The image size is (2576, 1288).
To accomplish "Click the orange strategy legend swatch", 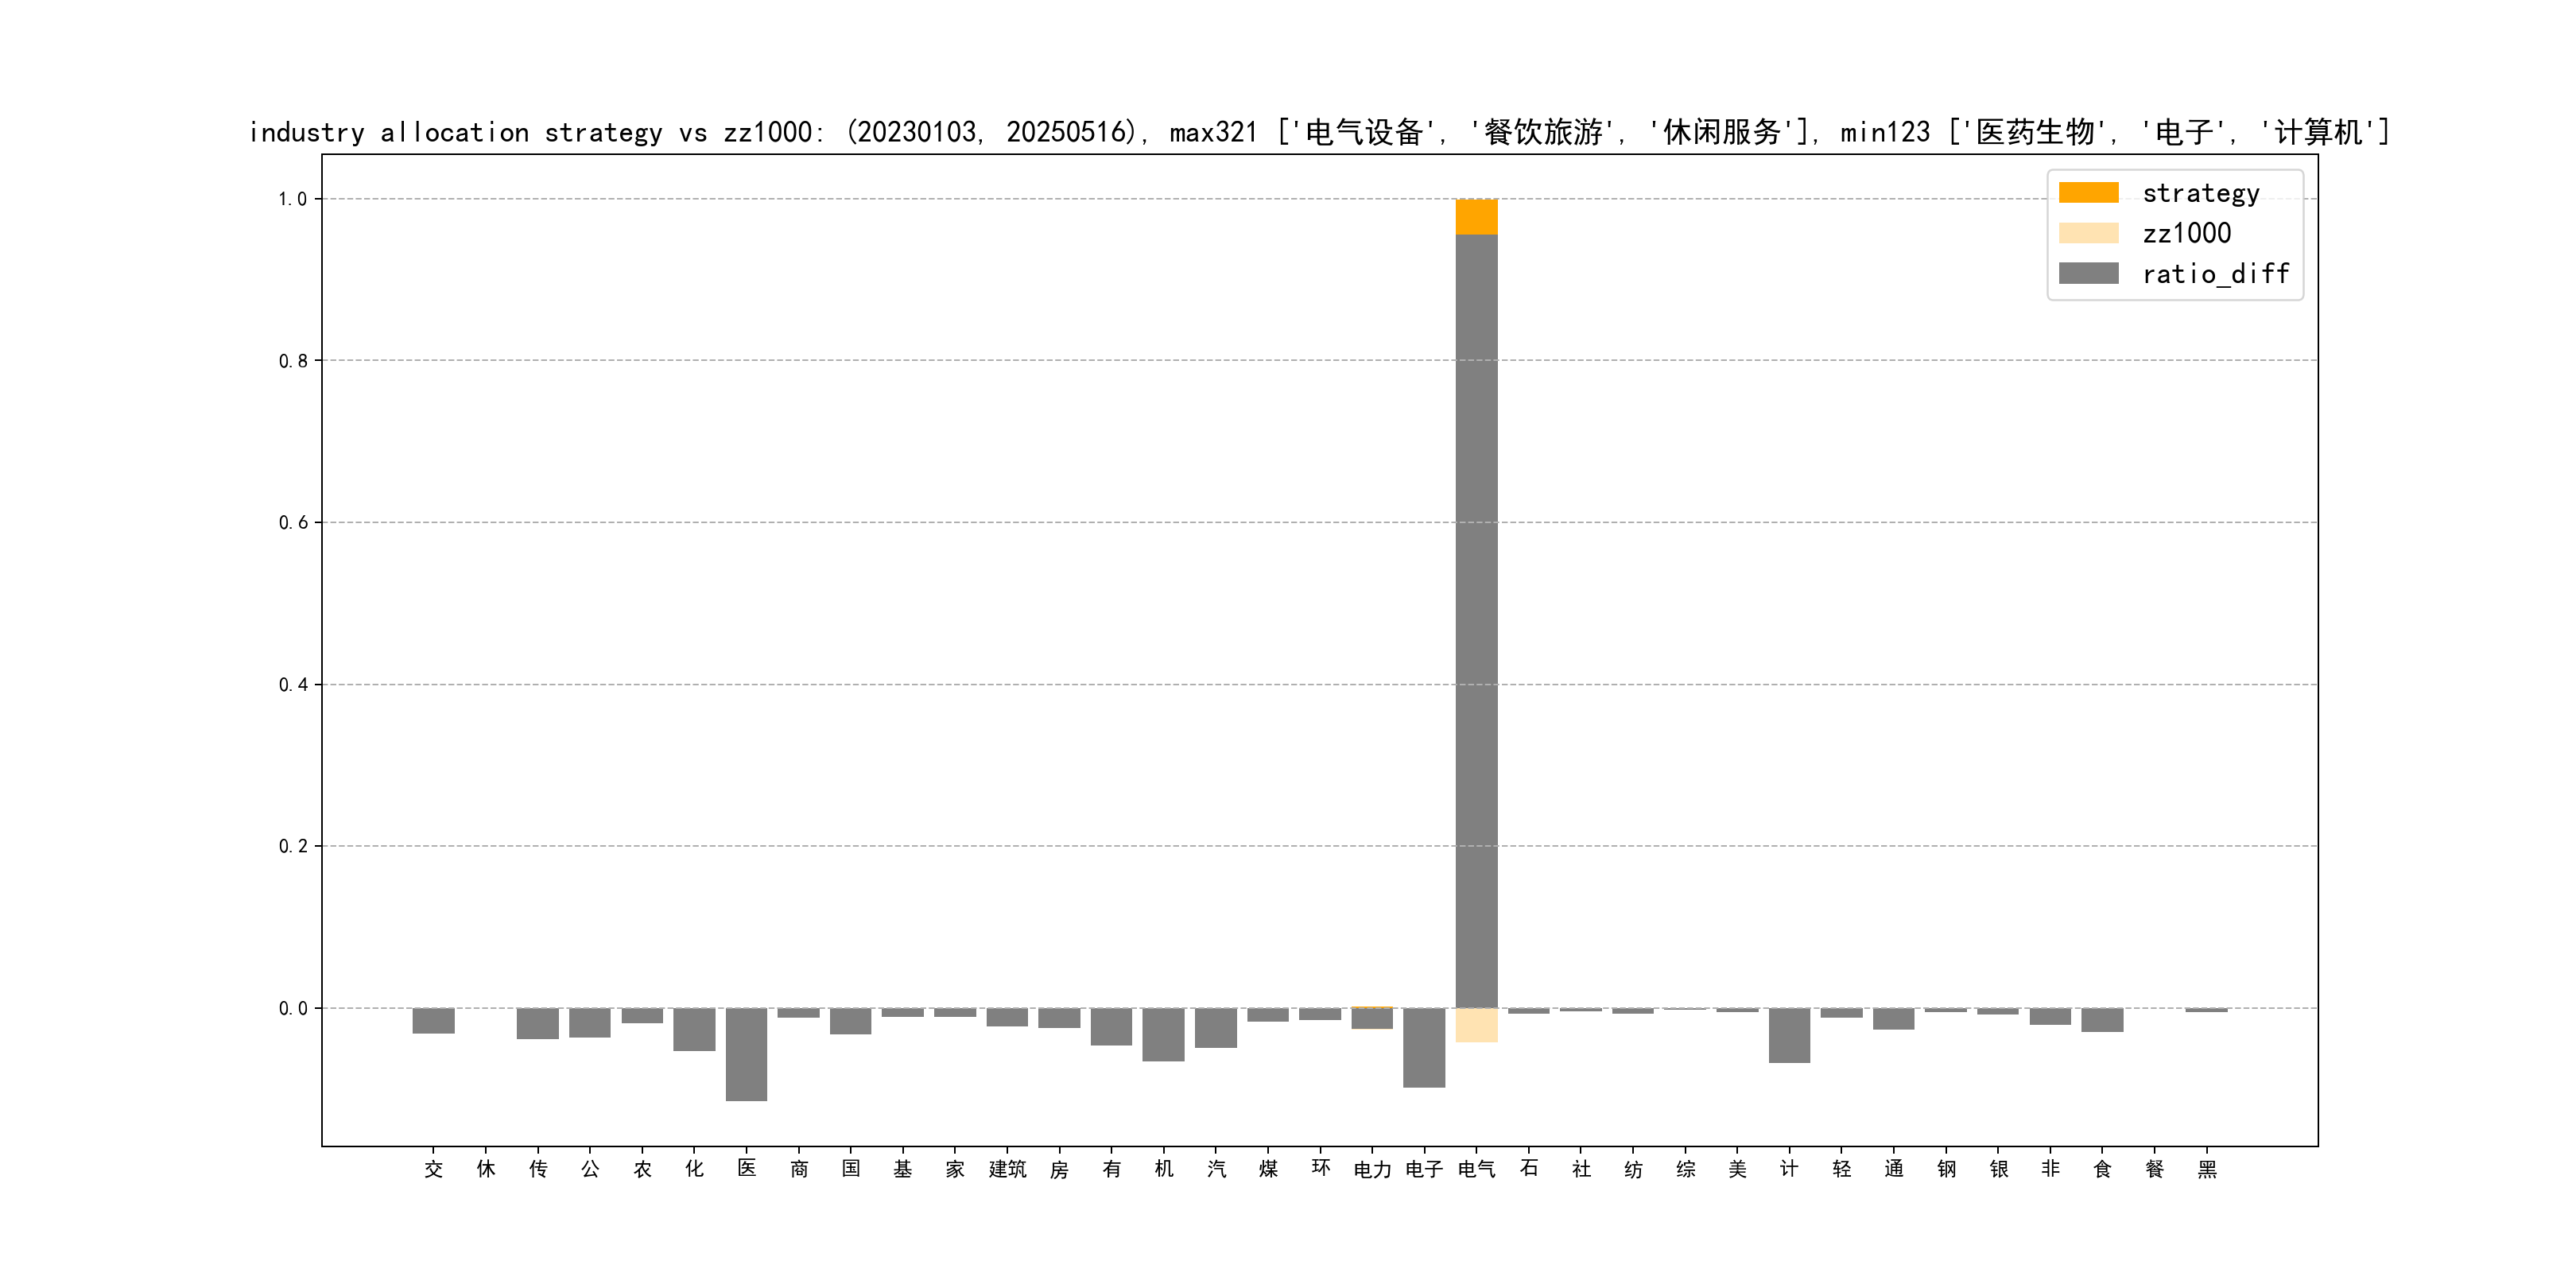I will click(x=2088, y=193).
